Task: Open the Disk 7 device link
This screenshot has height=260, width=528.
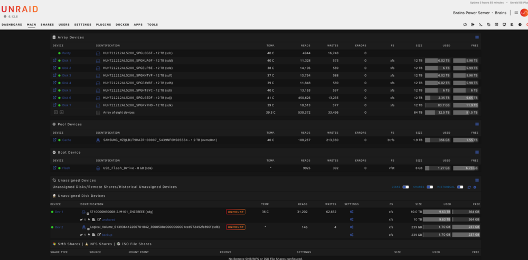Action: click(67, 105)
